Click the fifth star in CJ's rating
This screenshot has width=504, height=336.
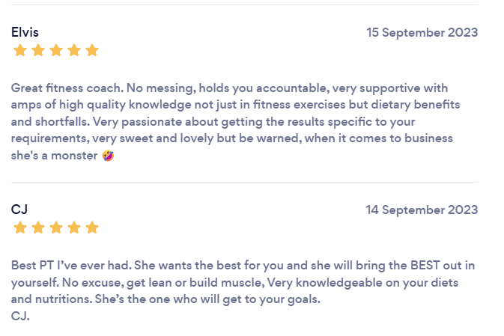[92, 227]
